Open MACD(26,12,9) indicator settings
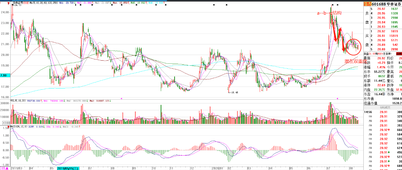 [19, 127]
